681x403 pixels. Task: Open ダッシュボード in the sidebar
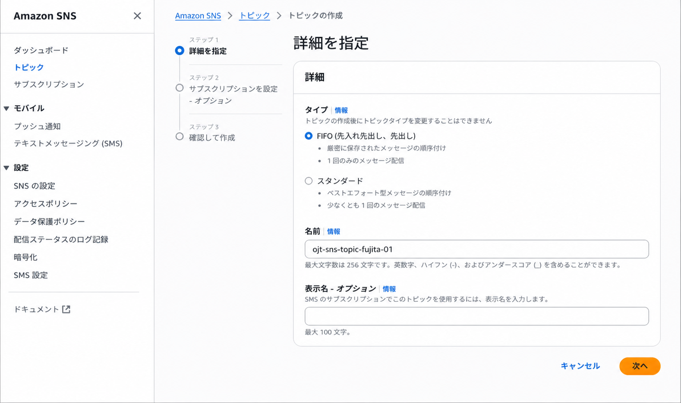[41, 50]
